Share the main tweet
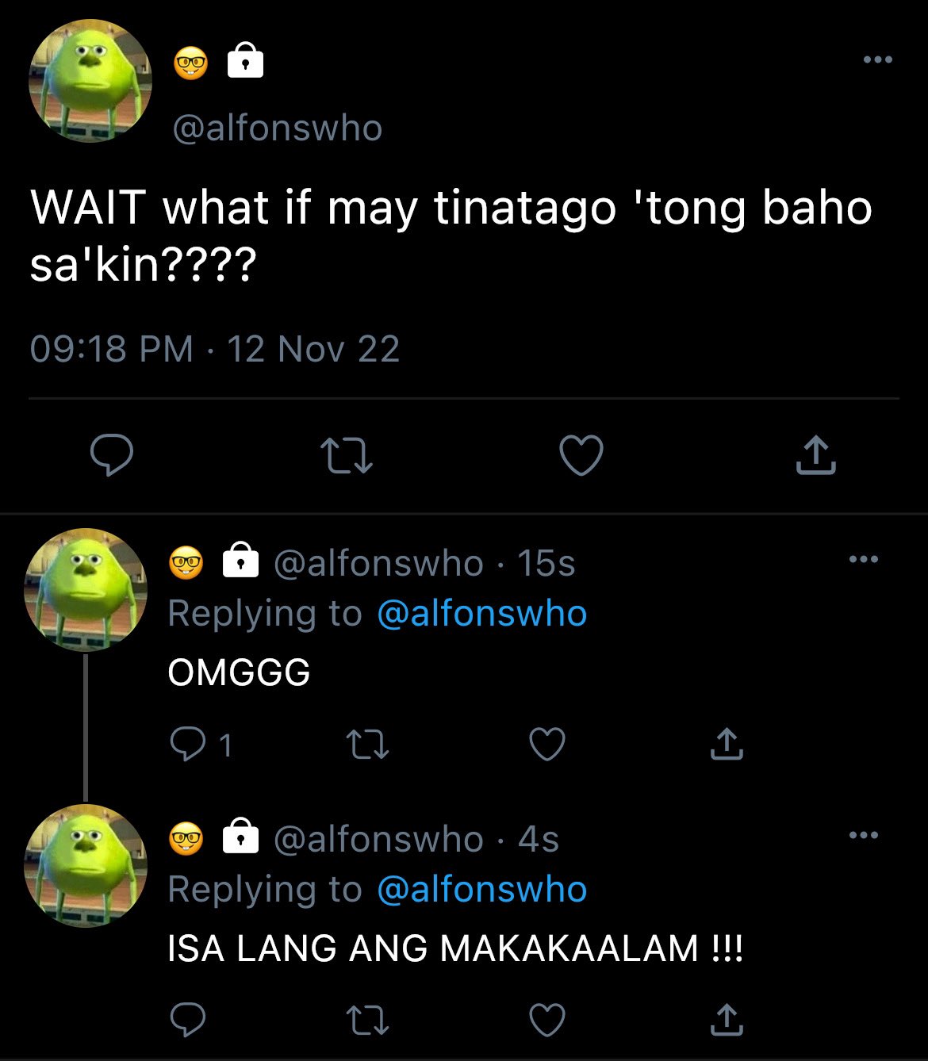928x1061 pixels. pyautogui.click(x=815, y=455)
